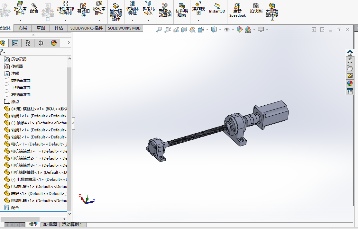
Task: Open SOLIDWORKS 插件 tab
Action: pos(87,28)
